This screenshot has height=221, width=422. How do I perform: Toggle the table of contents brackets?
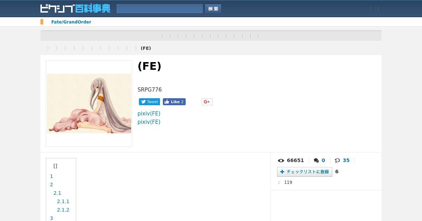click(55, 166)
